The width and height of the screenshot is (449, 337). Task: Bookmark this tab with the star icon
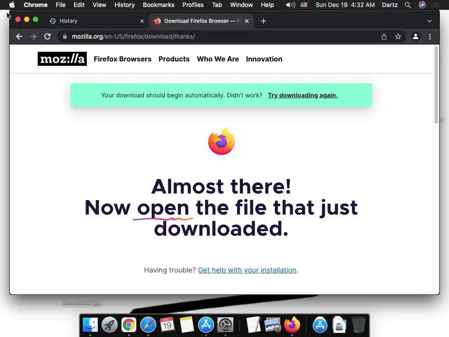coord(398,36)
